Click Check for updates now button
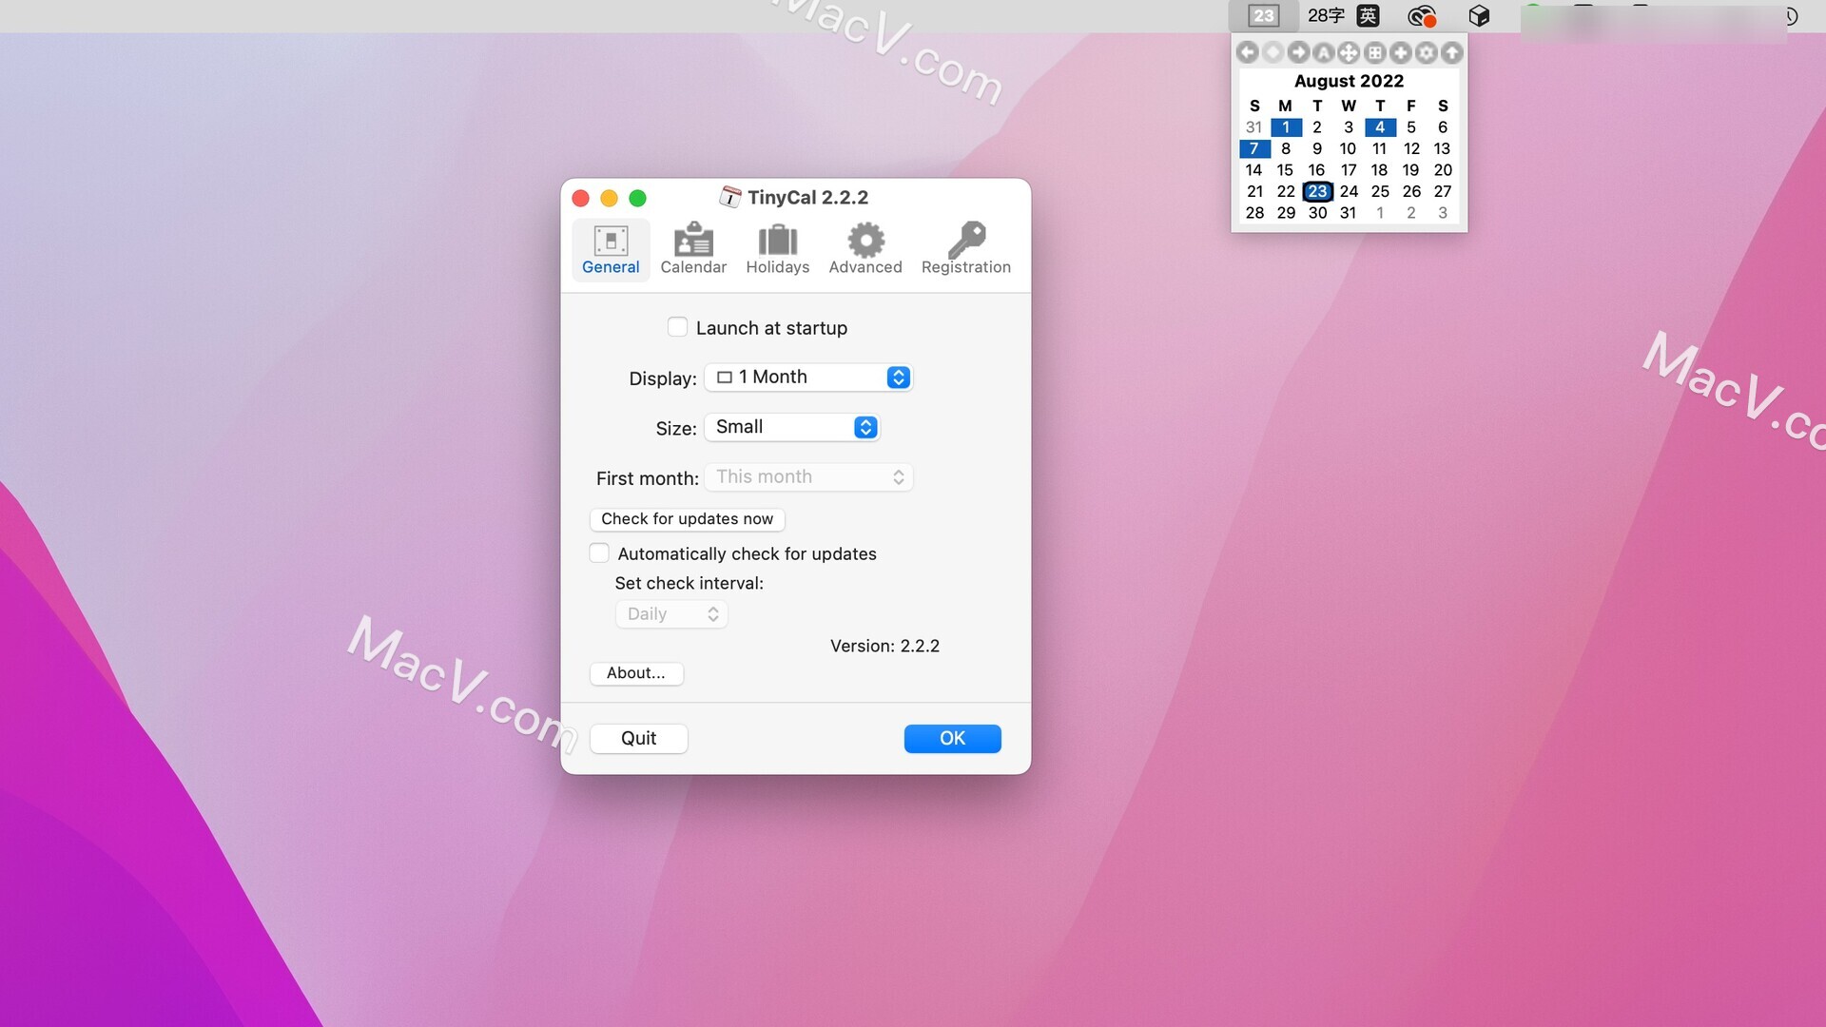1826x1027 pixels. [x=688, y=519]
